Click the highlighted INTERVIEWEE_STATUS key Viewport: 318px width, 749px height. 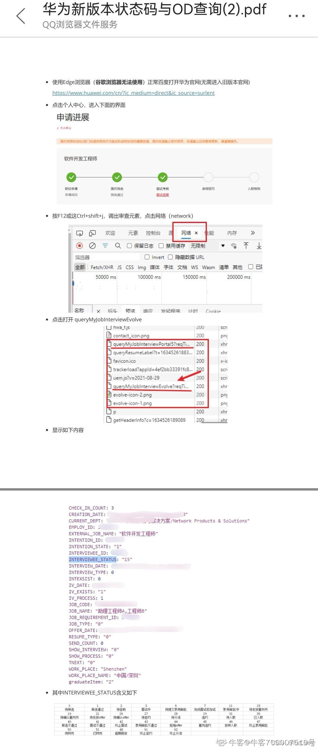point(92,559)
